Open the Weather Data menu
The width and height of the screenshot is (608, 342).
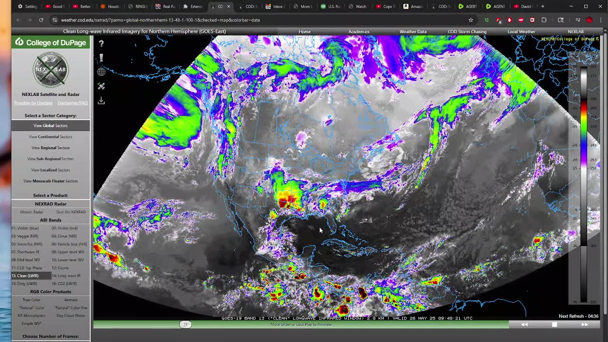click(x=413, y=32)
